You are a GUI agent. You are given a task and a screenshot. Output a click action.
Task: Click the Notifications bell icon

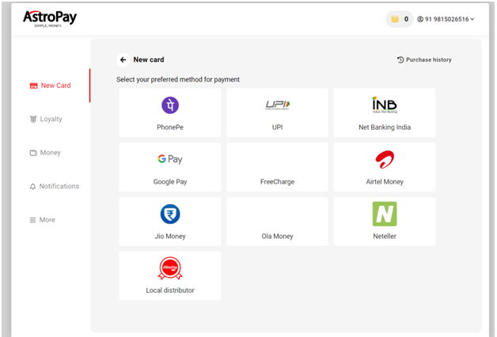click(x=32, y=187)
